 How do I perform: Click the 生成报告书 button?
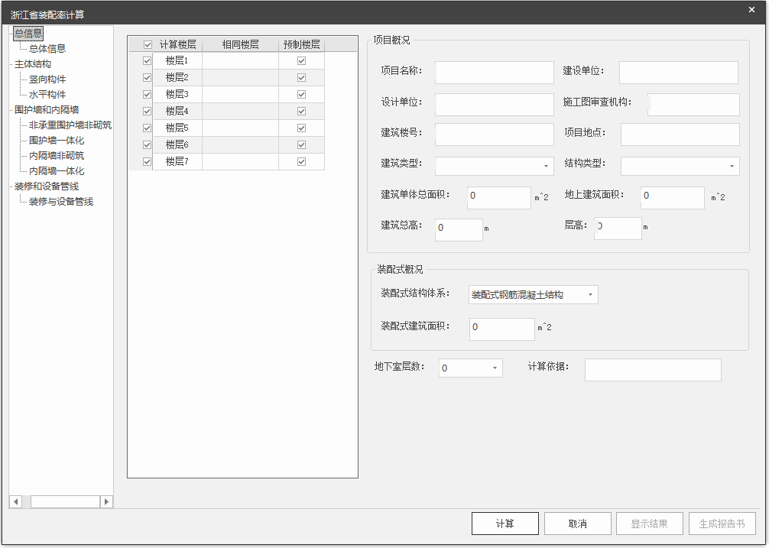(722, 524)
